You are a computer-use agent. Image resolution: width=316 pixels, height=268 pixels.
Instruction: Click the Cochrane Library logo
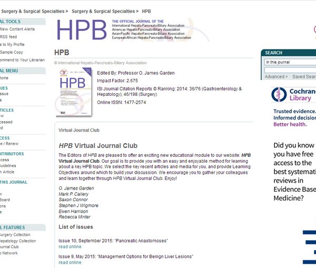[x=293, y=95]
